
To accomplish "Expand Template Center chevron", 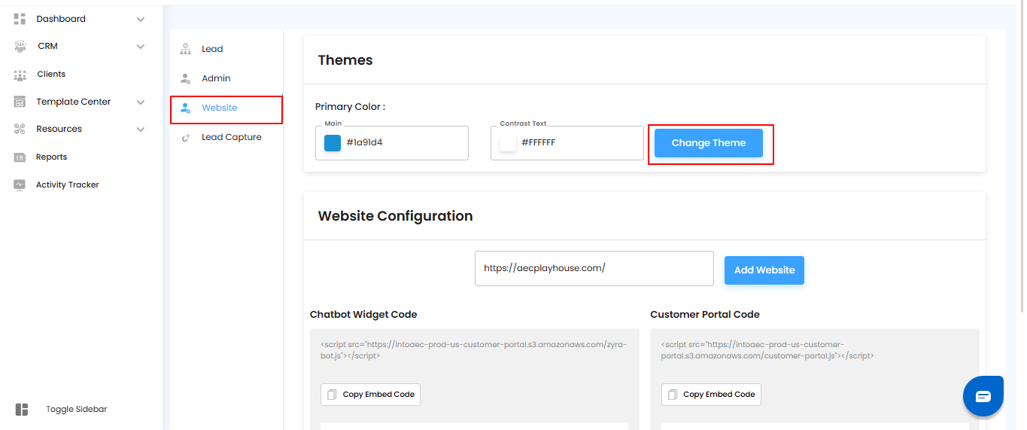I will click(x=141, y=102).
